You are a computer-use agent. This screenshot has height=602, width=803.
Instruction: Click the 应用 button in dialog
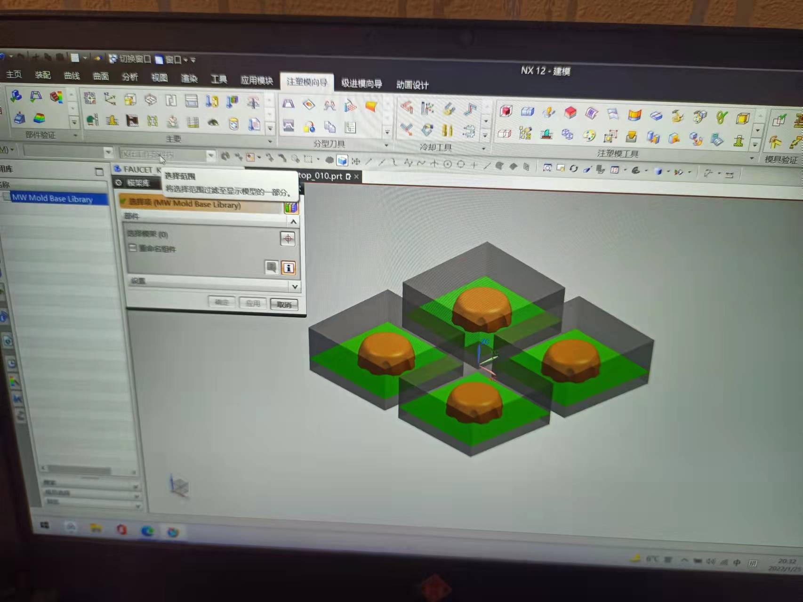click(x=253, y=303)
